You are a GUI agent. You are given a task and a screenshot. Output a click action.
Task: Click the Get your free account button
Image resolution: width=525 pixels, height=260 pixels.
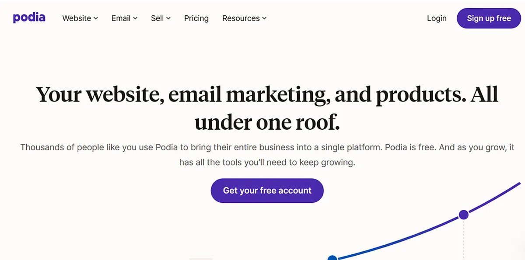click(x=267, y=191)
